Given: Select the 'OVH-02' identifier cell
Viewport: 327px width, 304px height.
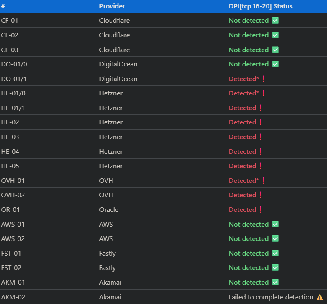Looking at the screenshot, I should 13,195.
